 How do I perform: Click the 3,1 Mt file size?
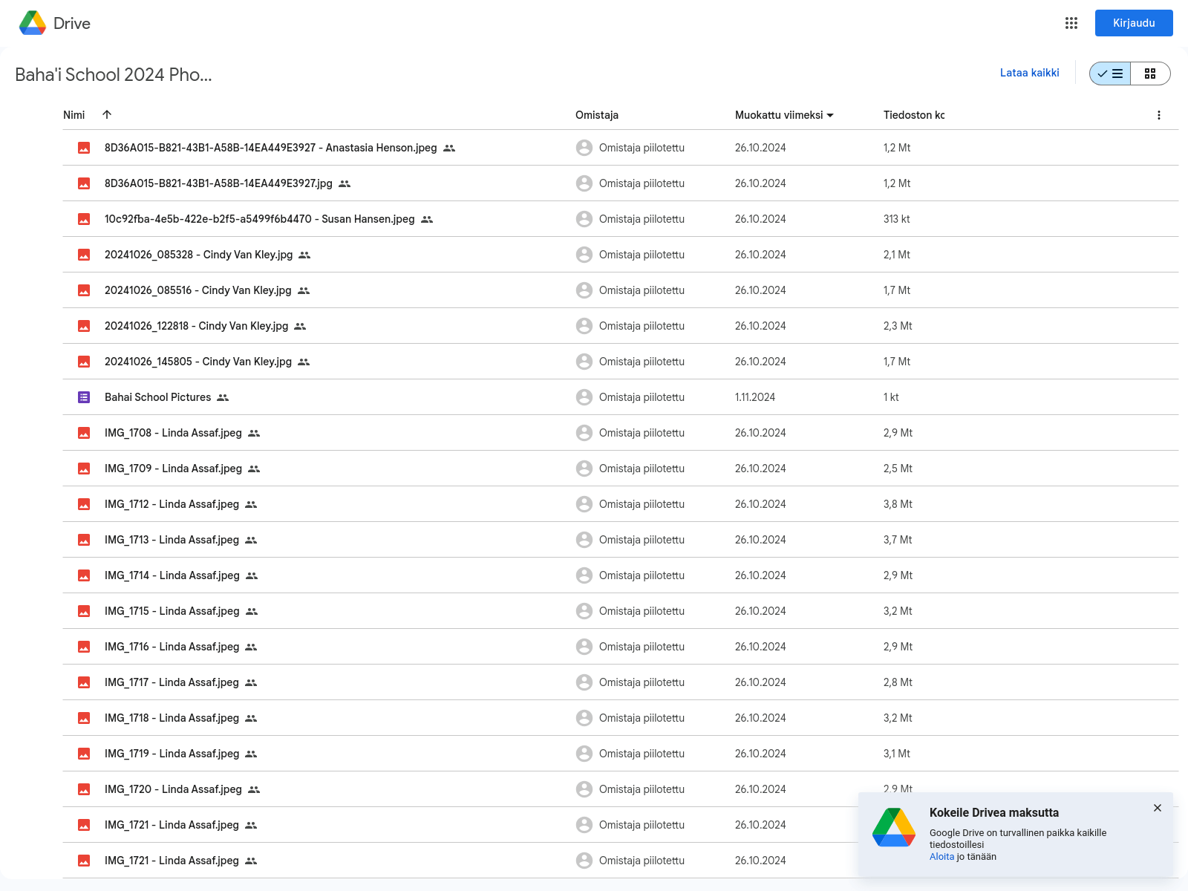[897, 754]
